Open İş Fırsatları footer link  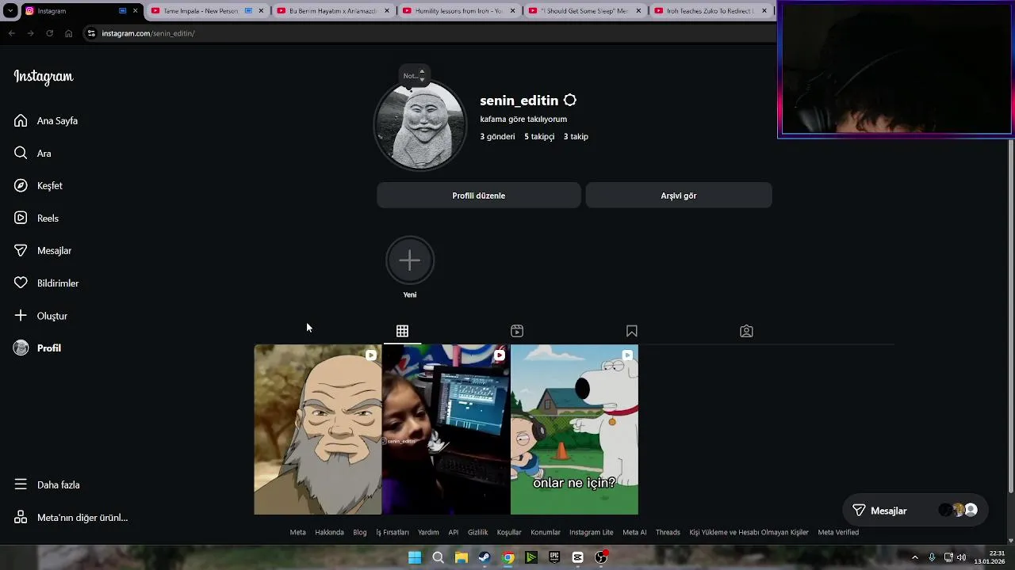pyautogui.click(x=393, y=532)
